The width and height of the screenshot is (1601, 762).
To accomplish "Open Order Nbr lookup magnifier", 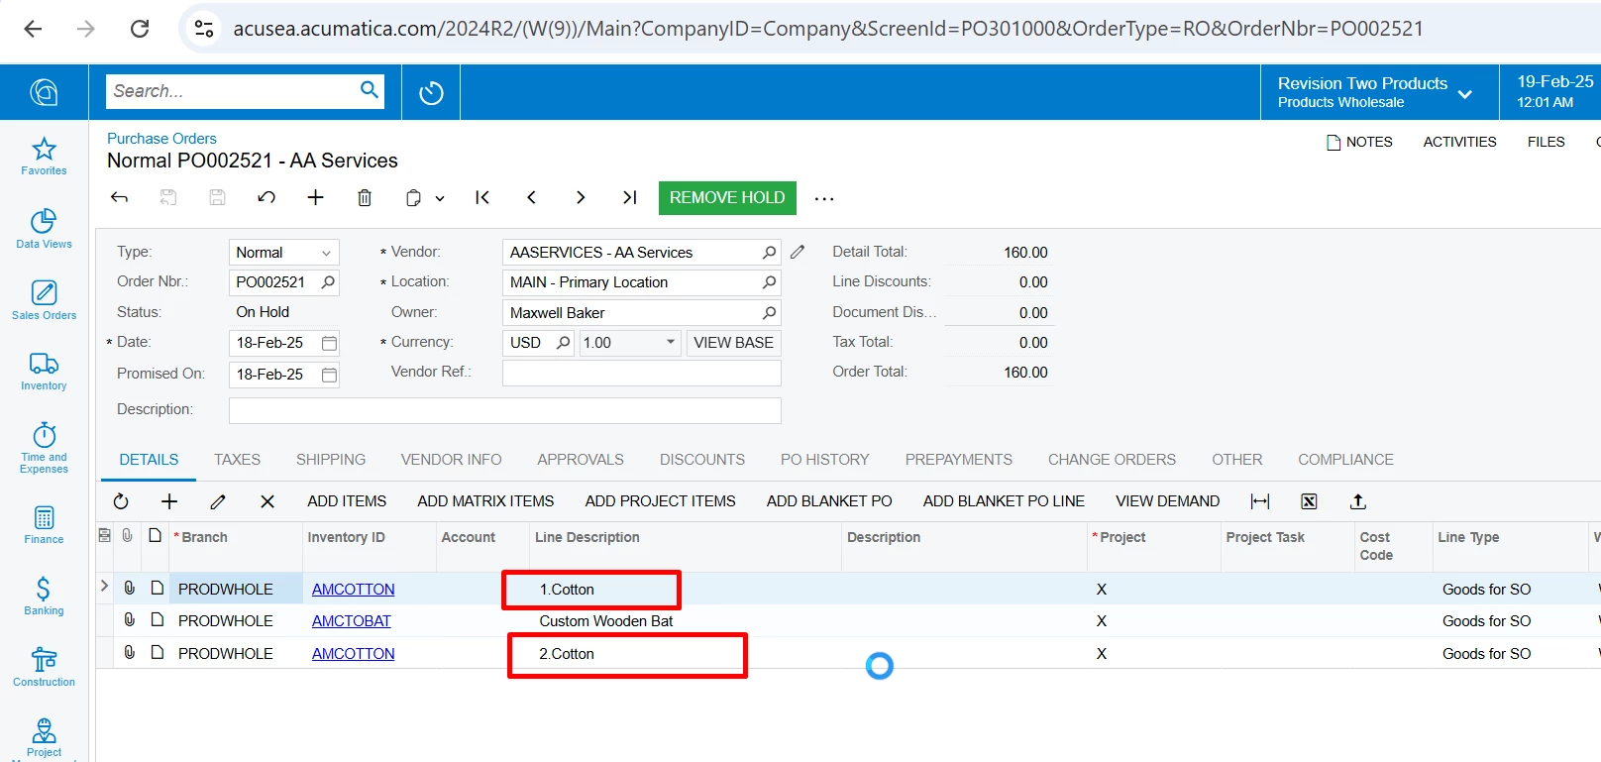I will (328, 281).
